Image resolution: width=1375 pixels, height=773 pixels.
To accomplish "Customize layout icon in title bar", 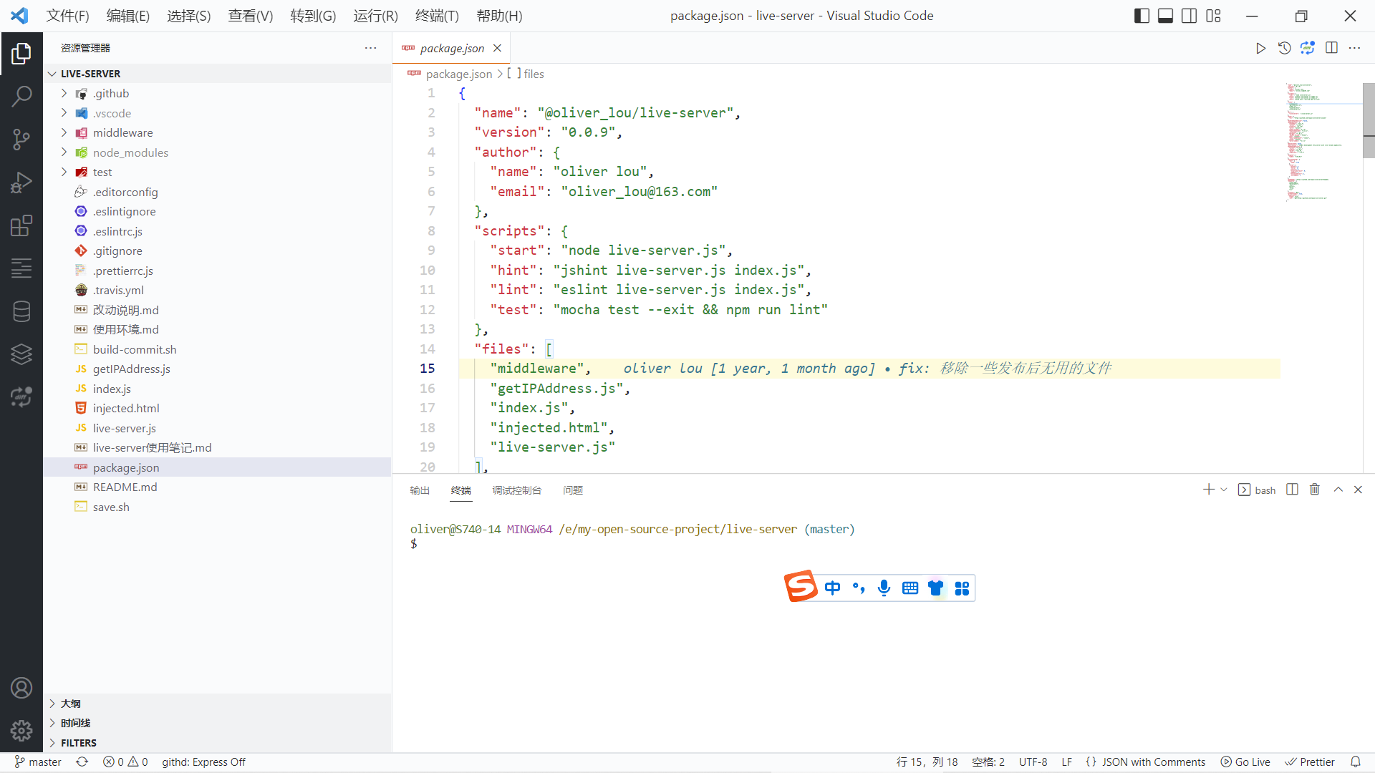I will 1213,16.
